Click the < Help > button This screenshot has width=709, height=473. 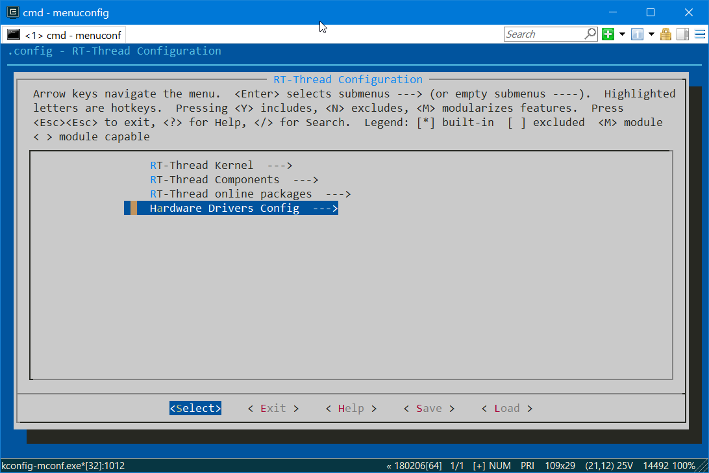(351, 408)
